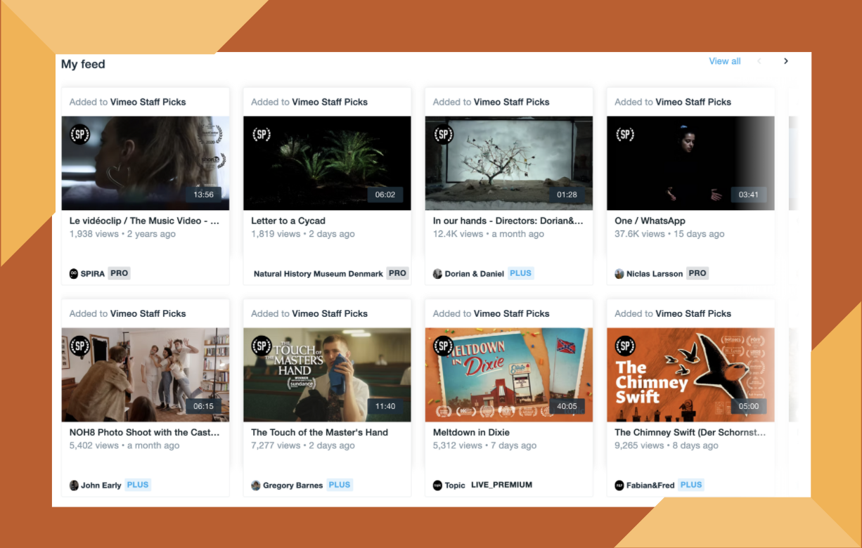Open the In our hands - Directors title
This screenshot has height=548, width=862.
(x=508, y=221)
